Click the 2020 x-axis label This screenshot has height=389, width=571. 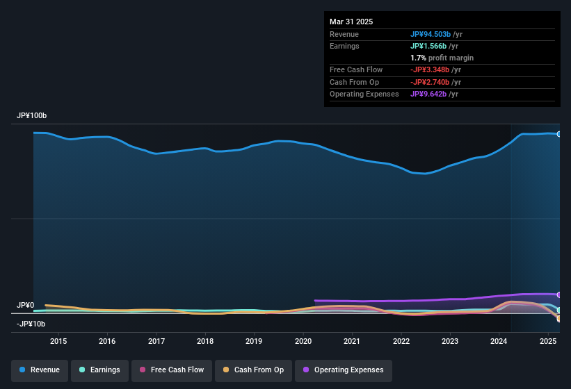click(303, 341)
